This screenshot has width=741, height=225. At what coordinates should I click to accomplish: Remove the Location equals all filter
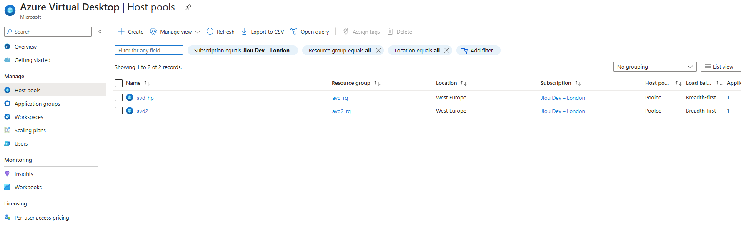point(447,50)
